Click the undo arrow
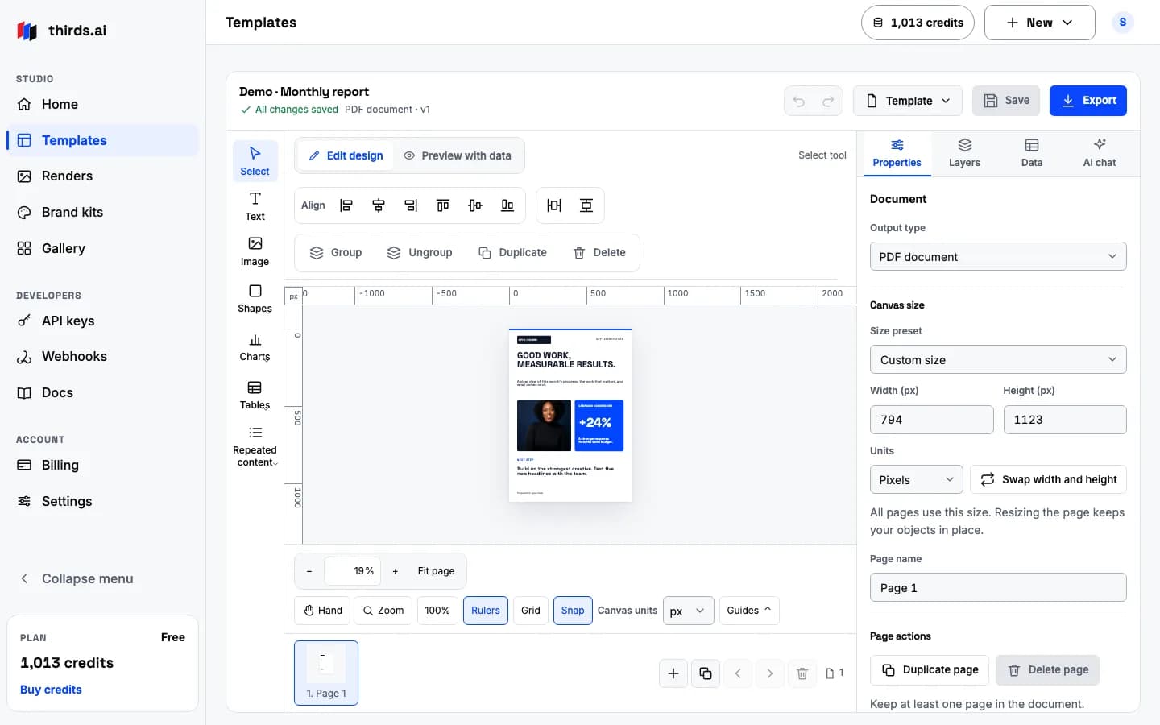This screenshot has width=1160, height=725. tap(799, 101)
